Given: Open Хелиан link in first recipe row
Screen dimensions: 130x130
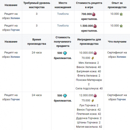Looking at the screenshot, I should coord(15,18).
